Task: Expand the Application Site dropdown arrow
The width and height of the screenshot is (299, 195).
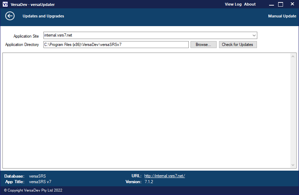Action: 254,36
